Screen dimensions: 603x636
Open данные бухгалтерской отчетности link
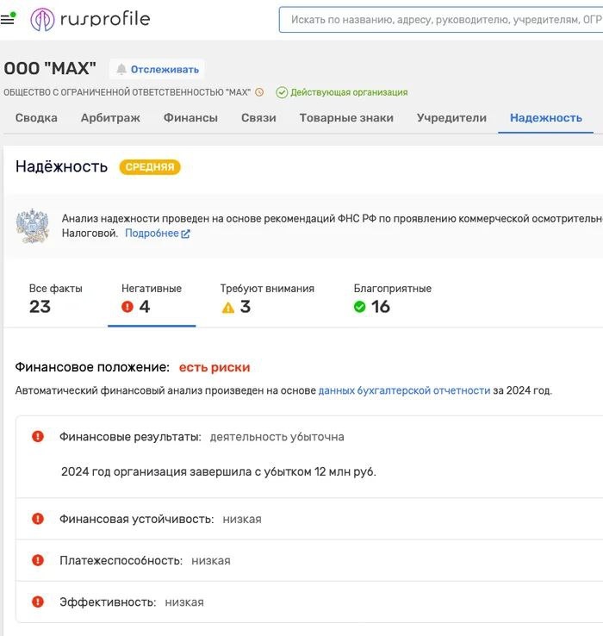coord(404,390)
